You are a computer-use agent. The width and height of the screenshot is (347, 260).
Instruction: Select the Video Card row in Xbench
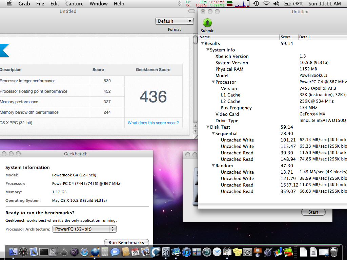tap(273, 114)
